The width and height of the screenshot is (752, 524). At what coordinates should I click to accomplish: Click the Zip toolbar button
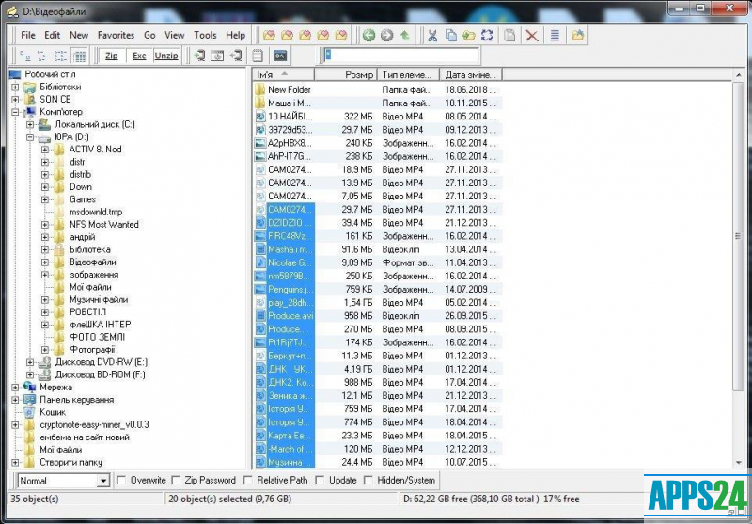(111, 56)
